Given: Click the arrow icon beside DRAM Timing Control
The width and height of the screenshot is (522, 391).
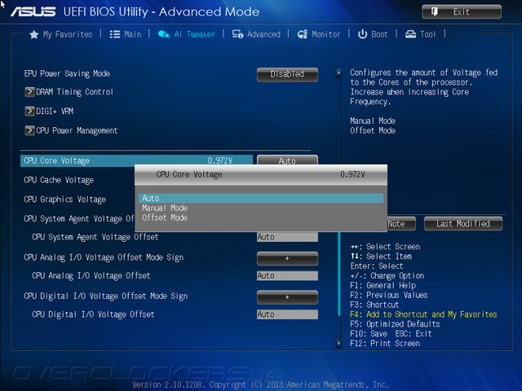Looking at the screenshot, I should point(29,92).
